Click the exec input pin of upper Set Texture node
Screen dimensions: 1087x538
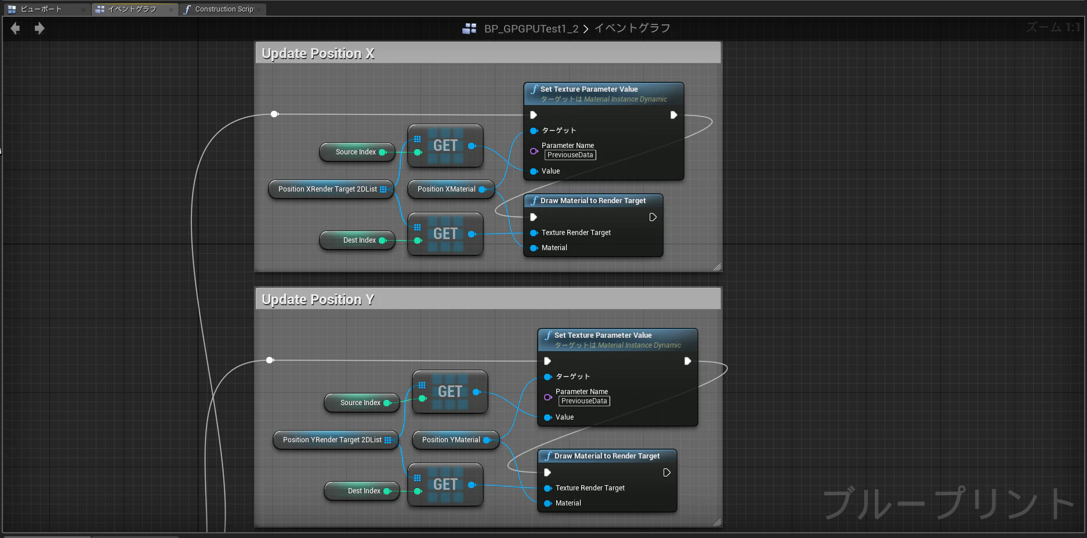point(534,115)
